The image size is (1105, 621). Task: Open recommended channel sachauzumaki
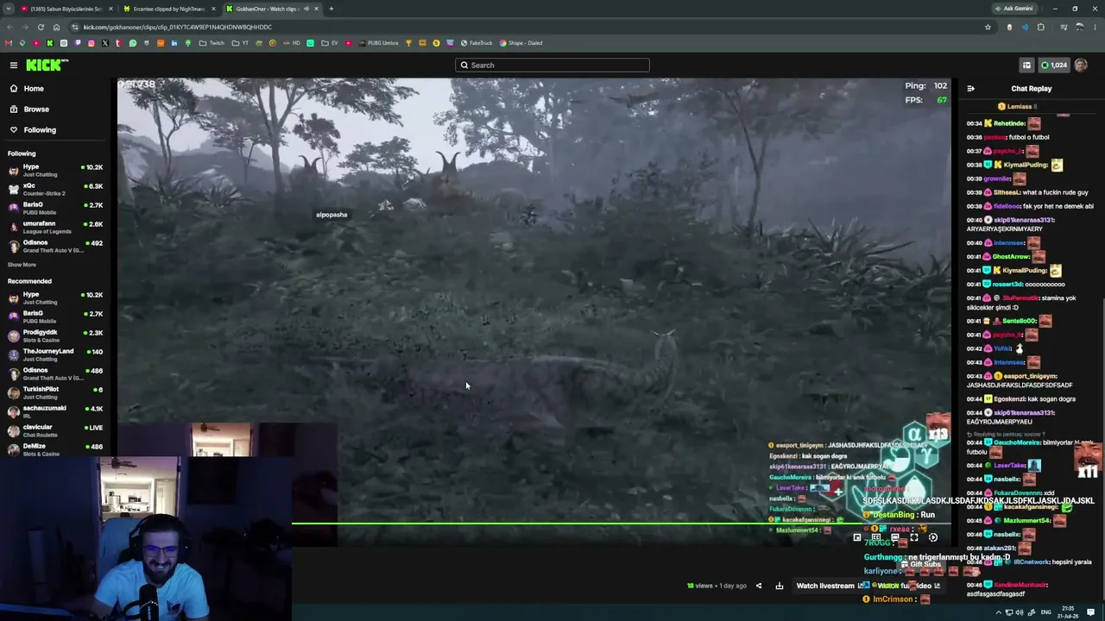click(55, 411)
